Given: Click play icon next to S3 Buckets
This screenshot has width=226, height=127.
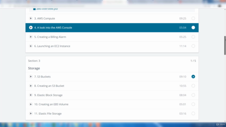Looking at the screenshot, I should 31,77.
